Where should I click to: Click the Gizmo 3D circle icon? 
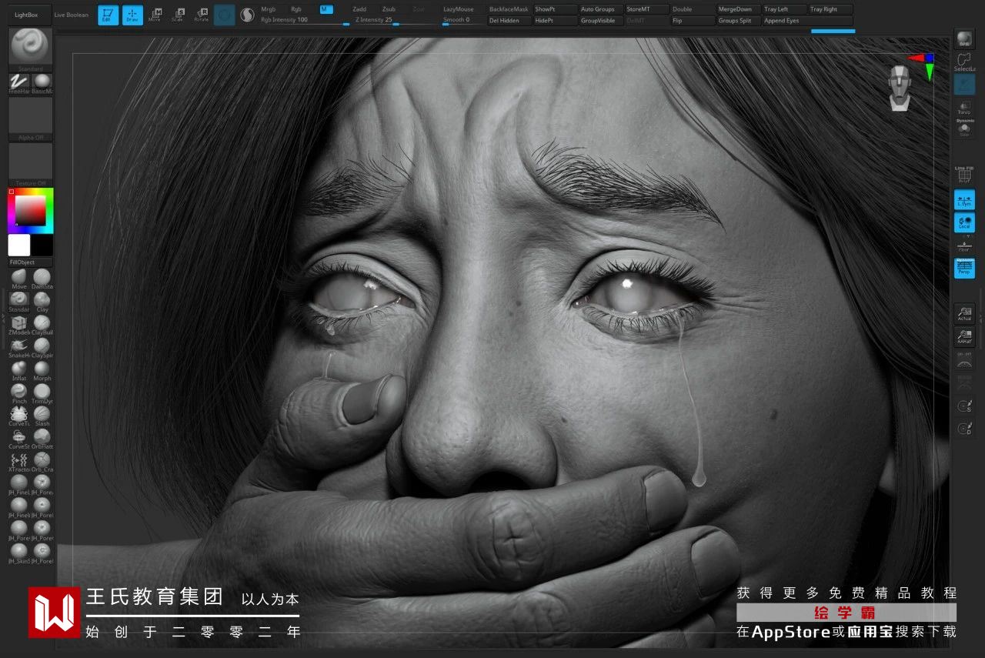click(x=225, y=15)
